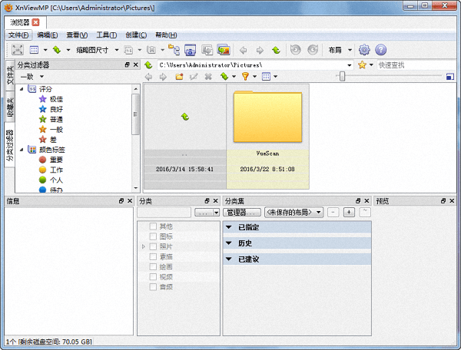Open the 帮助(H) menu
Screen dimensions: 461x350
166,35
